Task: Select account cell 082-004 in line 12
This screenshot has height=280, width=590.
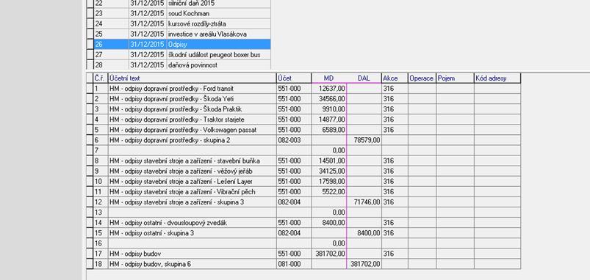Action: [294, 202]
